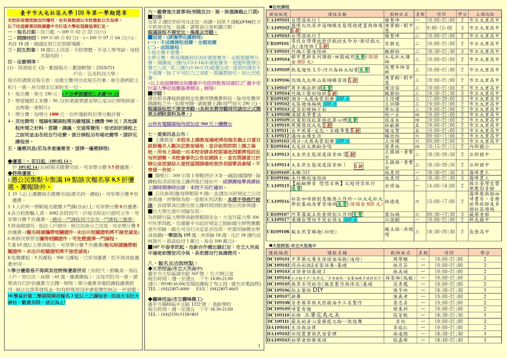Click teacher name '李靜兒'
The height and width of the screenshot is (358, 507).
coord(392,44)
